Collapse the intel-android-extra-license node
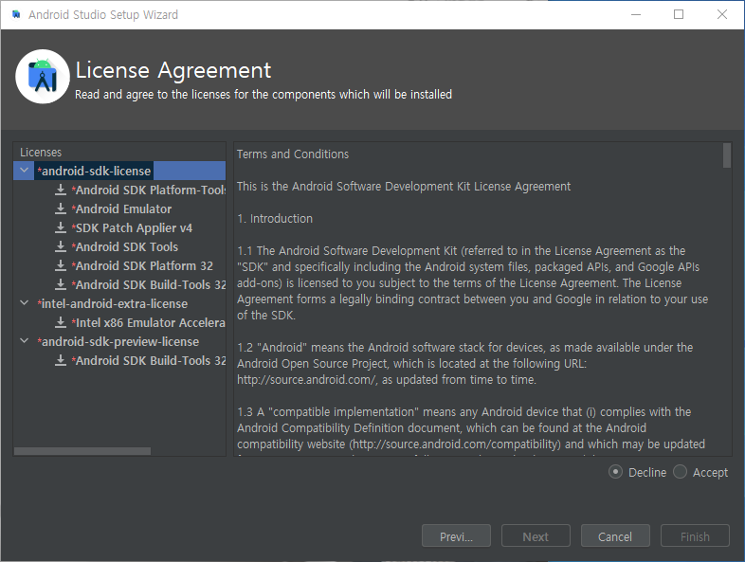This screenshot has width=745, height=562. tap(25, 303)
